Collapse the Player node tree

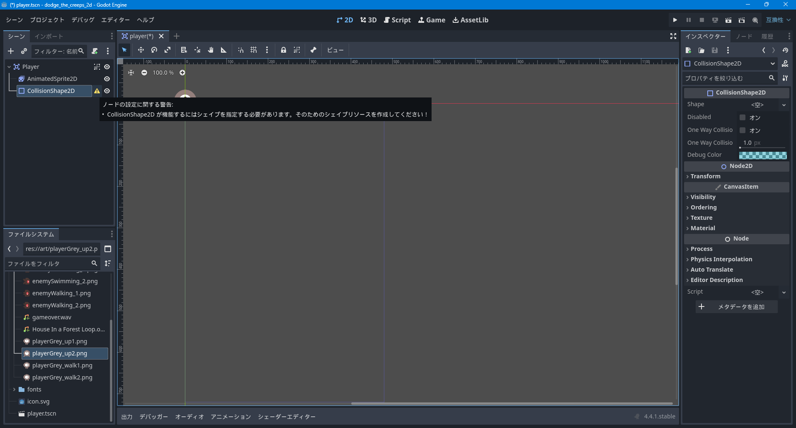[9, 67]
